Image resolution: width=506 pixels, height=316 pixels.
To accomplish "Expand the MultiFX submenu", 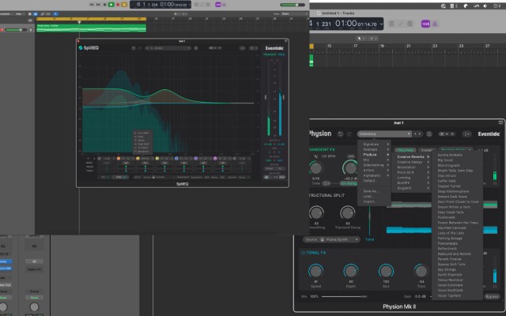I will tap(413, 182).
